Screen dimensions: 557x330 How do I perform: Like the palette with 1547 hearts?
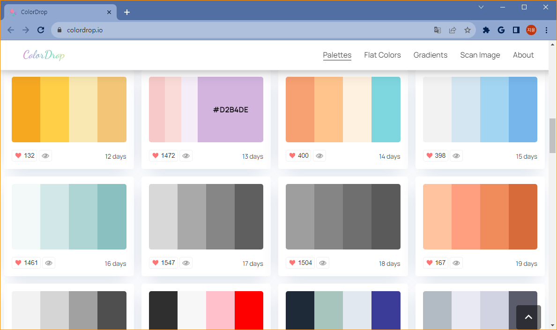pyautogui.click(x=163, y=263)
